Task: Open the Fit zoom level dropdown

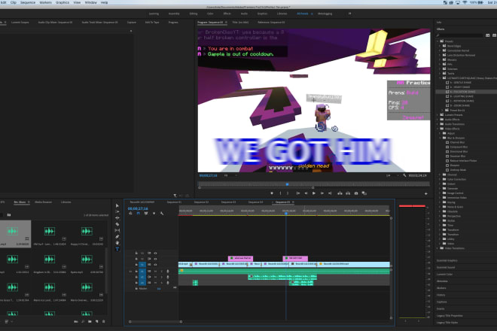Action: [230, 175]
